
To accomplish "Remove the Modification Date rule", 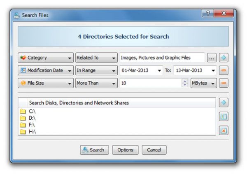I will point(224,70).
